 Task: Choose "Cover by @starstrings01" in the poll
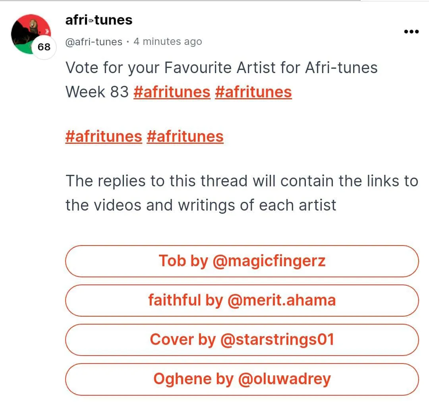242,340
